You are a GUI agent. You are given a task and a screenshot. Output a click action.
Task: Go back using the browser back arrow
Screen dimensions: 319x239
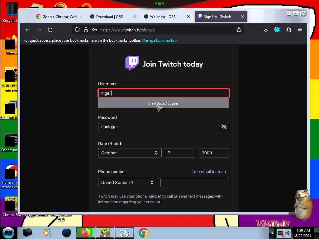click(28, 30)
